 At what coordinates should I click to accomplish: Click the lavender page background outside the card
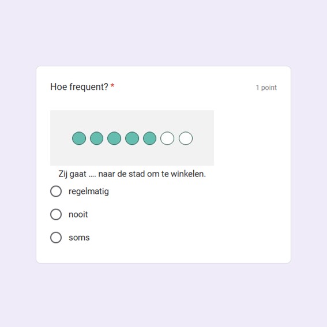point(164,31)
